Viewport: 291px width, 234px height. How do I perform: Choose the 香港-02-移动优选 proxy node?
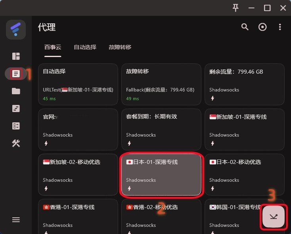(x=161, y=216)
